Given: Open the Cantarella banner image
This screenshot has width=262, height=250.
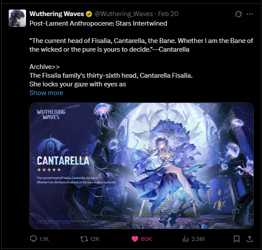Looking at the screenshot, I should pyautogui.click(x=142, y=166).
